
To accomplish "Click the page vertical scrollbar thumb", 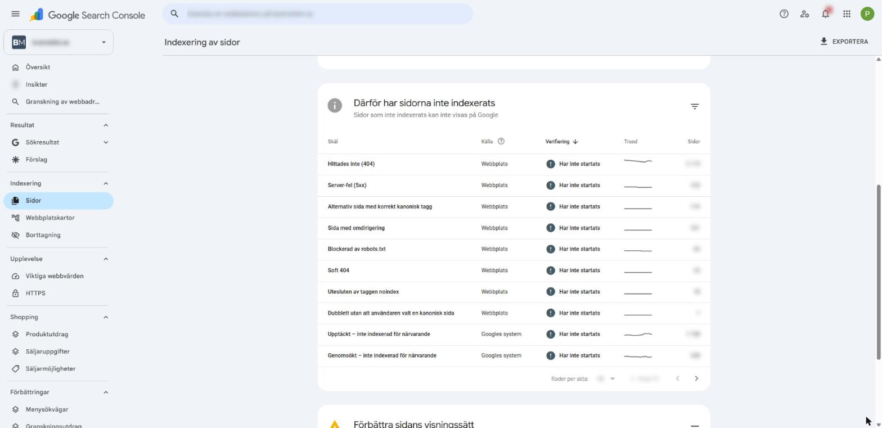I will (879, 272).
